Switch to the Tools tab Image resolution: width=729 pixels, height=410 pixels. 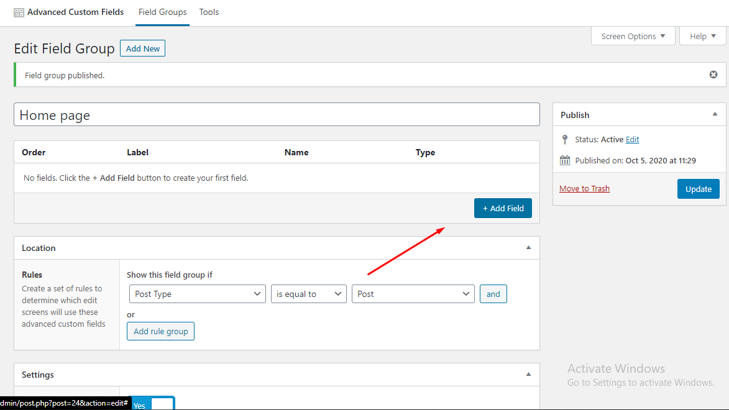209,12
